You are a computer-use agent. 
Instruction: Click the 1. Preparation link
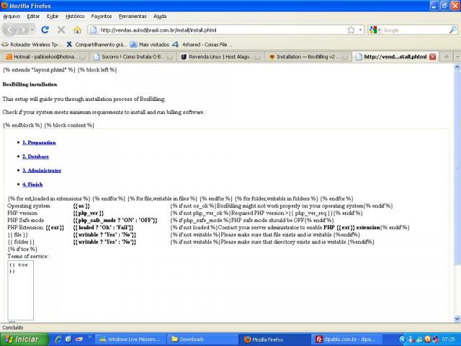[x=39, y=143]
